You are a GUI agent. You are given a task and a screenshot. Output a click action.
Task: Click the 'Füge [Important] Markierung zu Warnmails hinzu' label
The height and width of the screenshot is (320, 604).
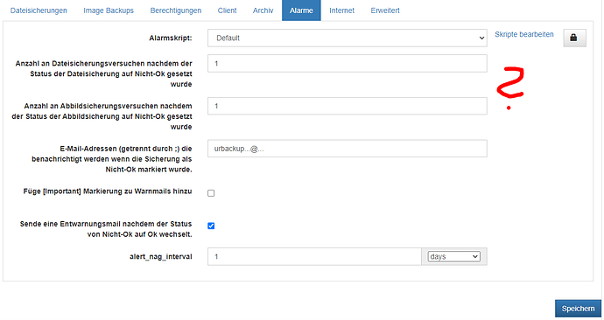(x=108, y=191)
